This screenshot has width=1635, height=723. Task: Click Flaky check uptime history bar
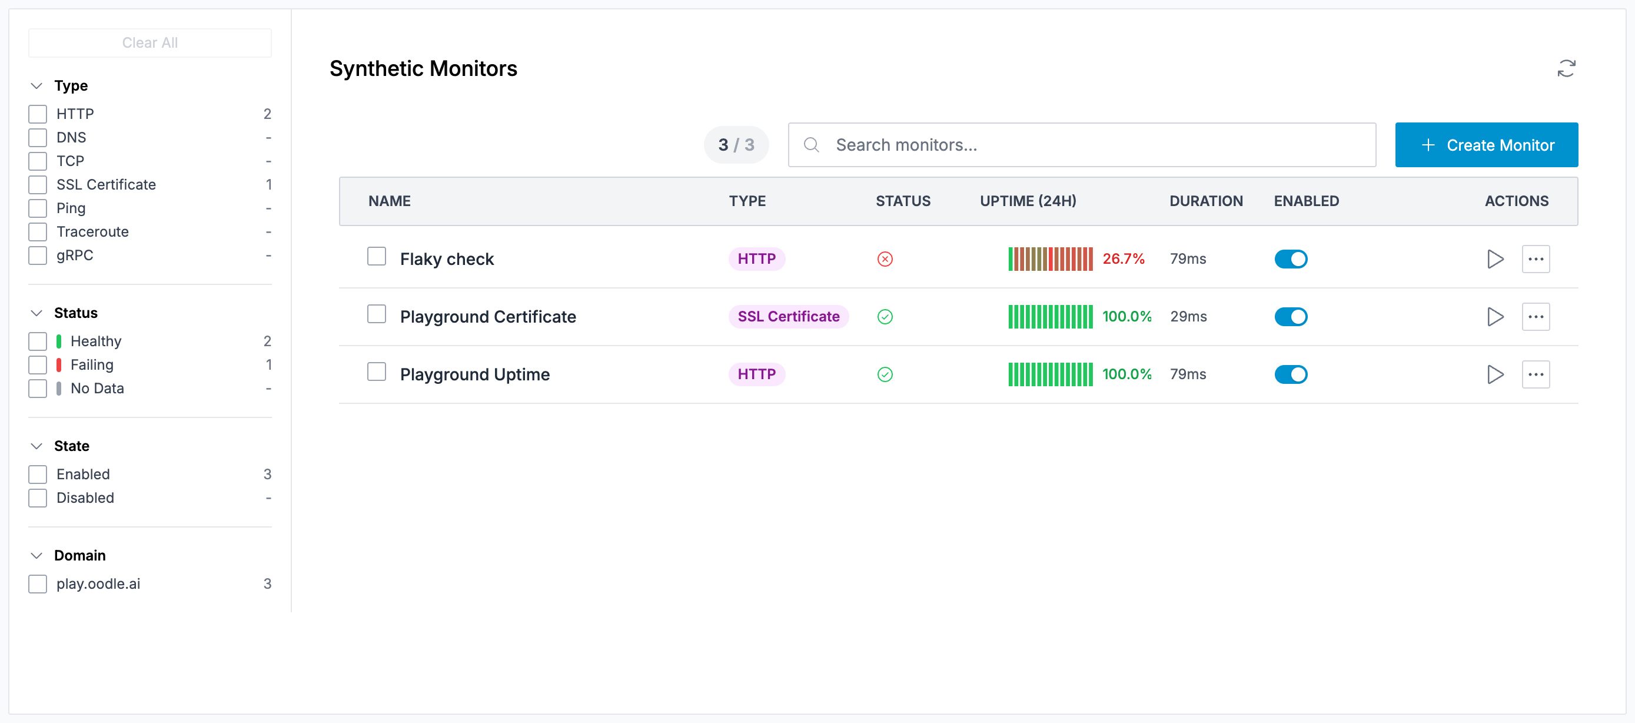tap(1050, 259)
